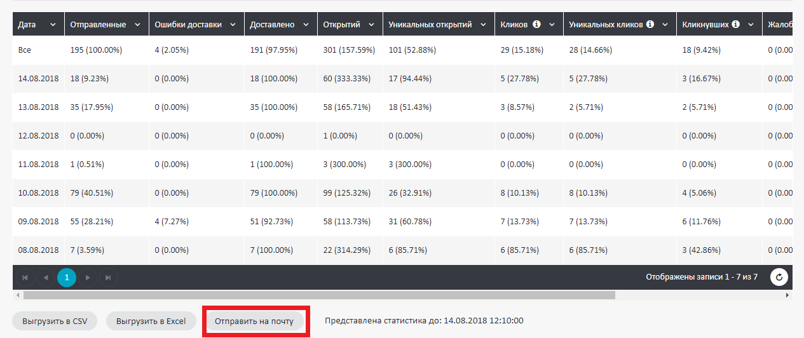Click the info icon next to Кликнувших
The image size is (804, 338).
pos(735,25)
